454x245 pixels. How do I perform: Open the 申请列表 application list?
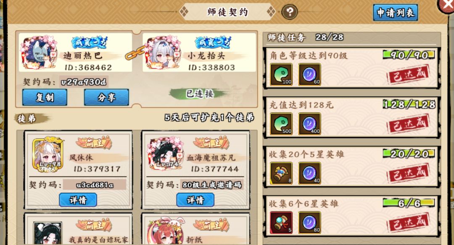click(x=395, y=13)
